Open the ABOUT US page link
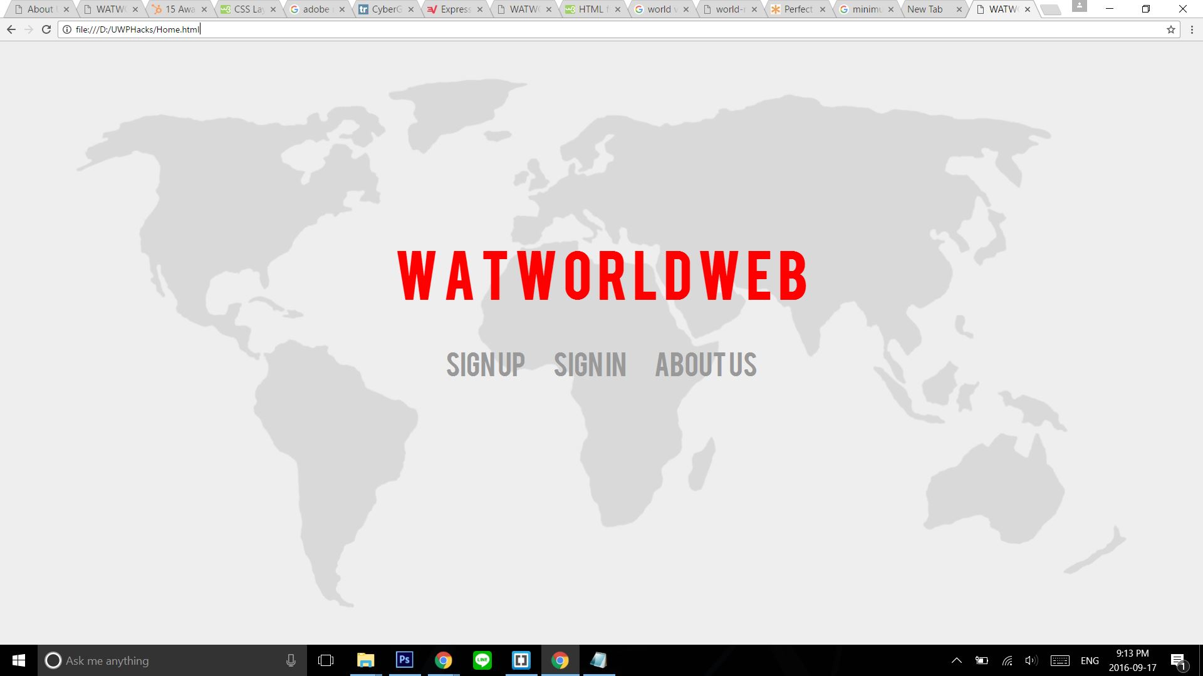 (706, 365)
